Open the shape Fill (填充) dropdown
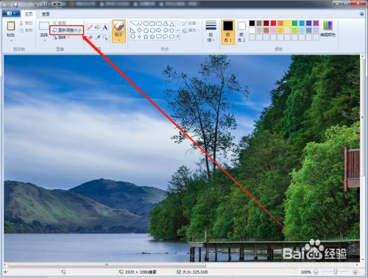 coord(191,31)
